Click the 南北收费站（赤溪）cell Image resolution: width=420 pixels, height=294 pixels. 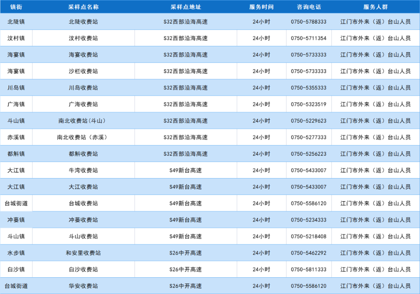[83, 137]
